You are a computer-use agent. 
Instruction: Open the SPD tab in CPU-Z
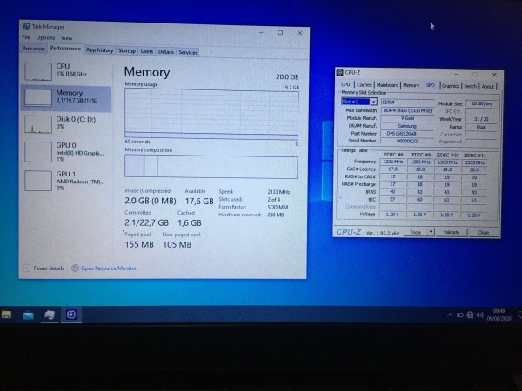(431, 85)
